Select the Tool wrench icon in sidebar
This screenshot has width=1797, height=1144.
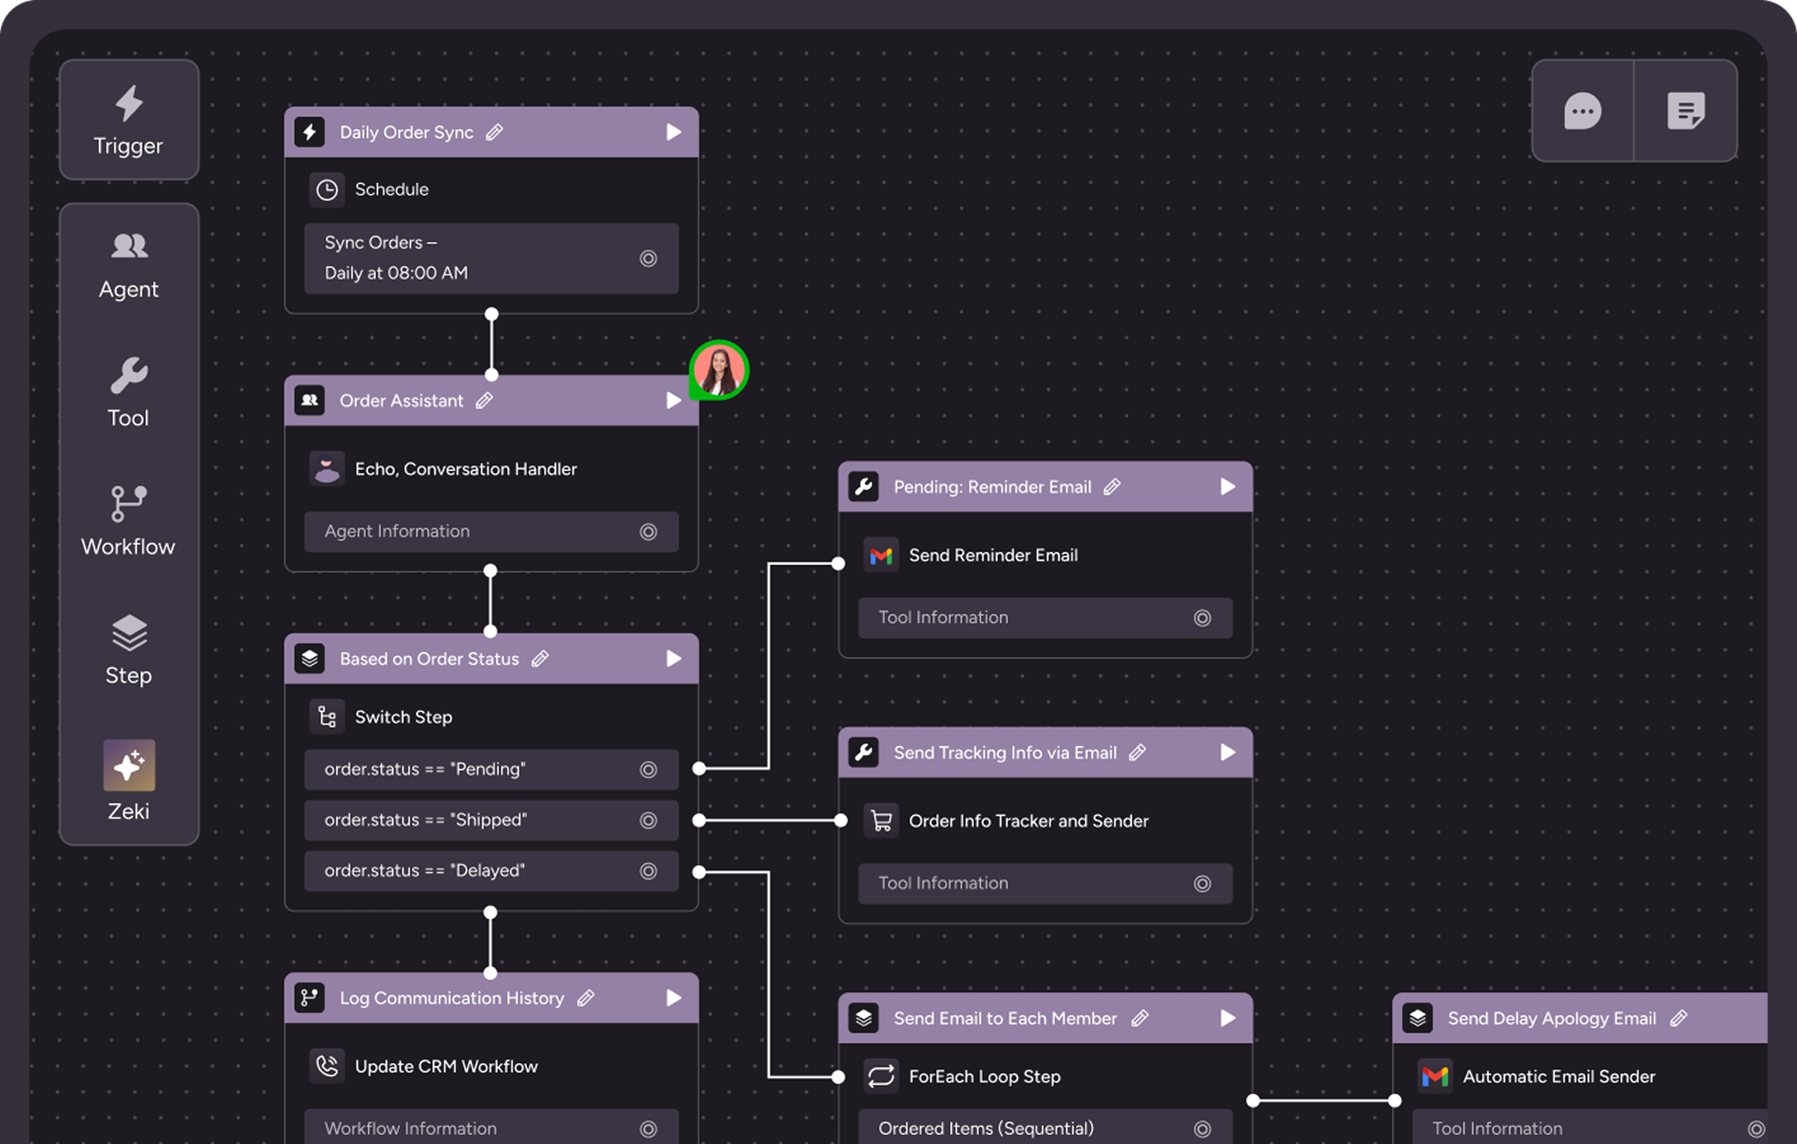[x=129, y=375]
